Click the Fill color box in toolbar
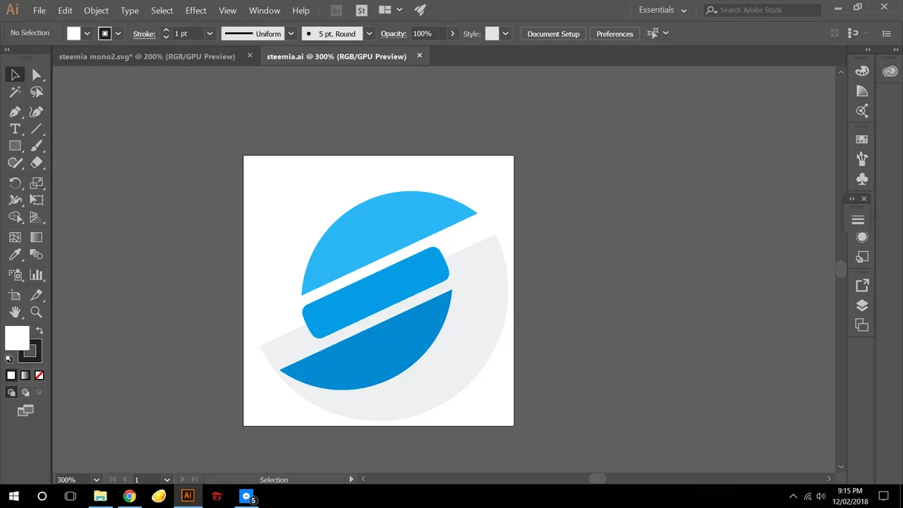The width and height of the screenshot is (903, 508). click(x=17, y=338)
